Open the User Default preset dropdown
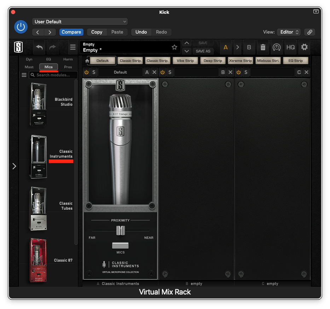Viewport: 330px width, 309px height. point(80,21)
